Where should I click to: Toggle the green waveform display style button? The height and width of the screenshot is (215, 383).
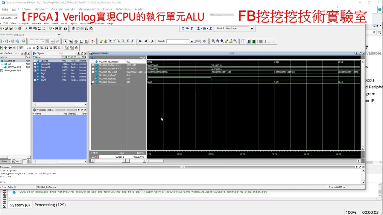tap(254, 41)
